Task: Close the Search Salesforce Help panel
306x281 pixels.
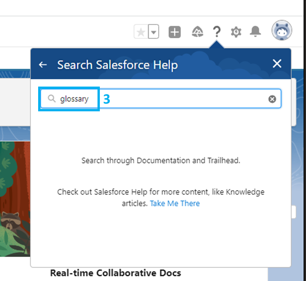Action: [x=277, y=64]
